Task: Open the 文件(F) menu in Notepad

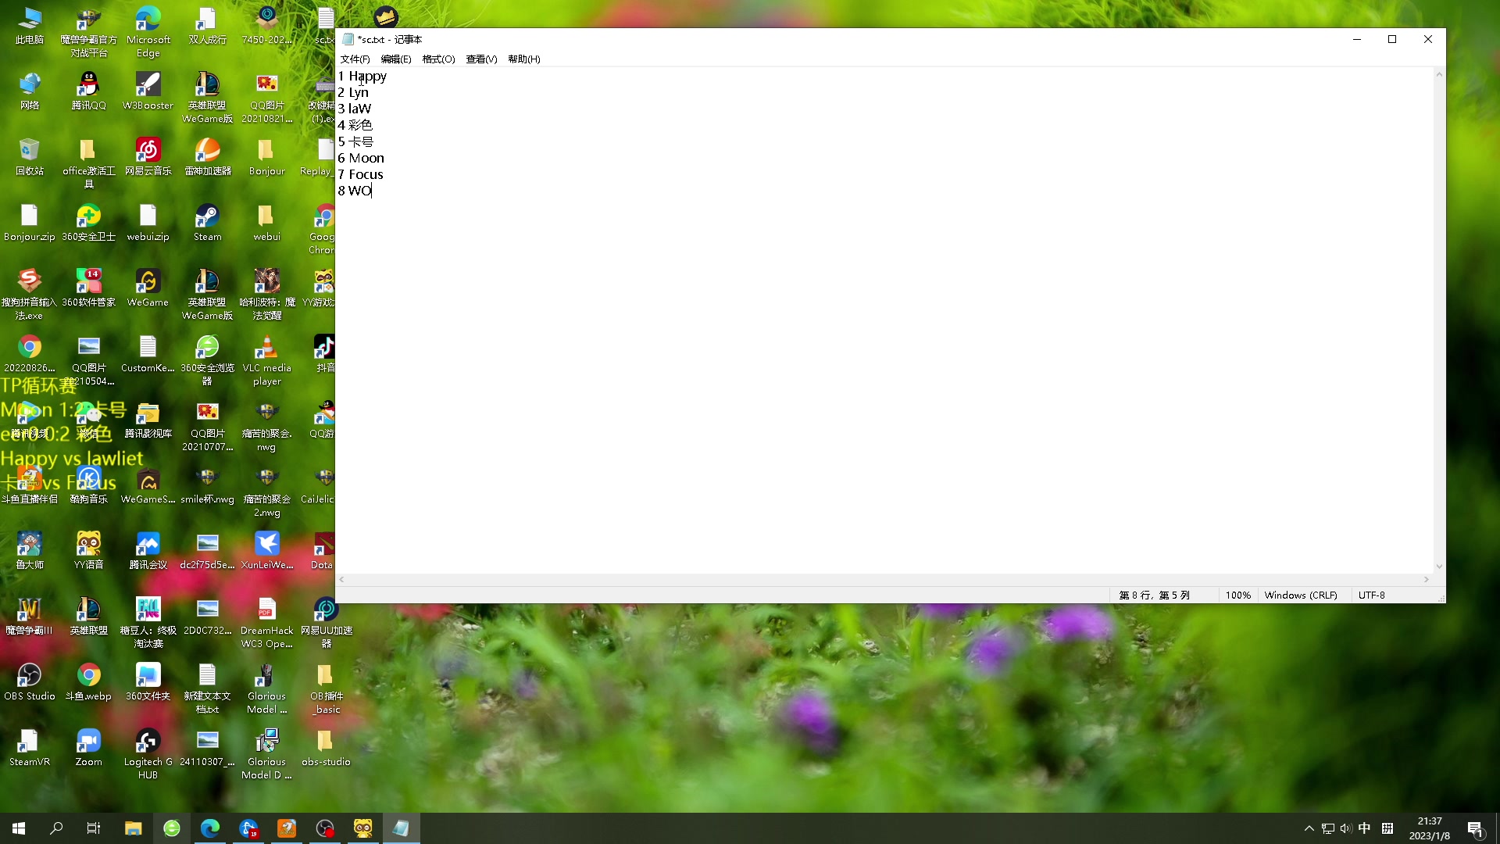Action: pos(355,59)
